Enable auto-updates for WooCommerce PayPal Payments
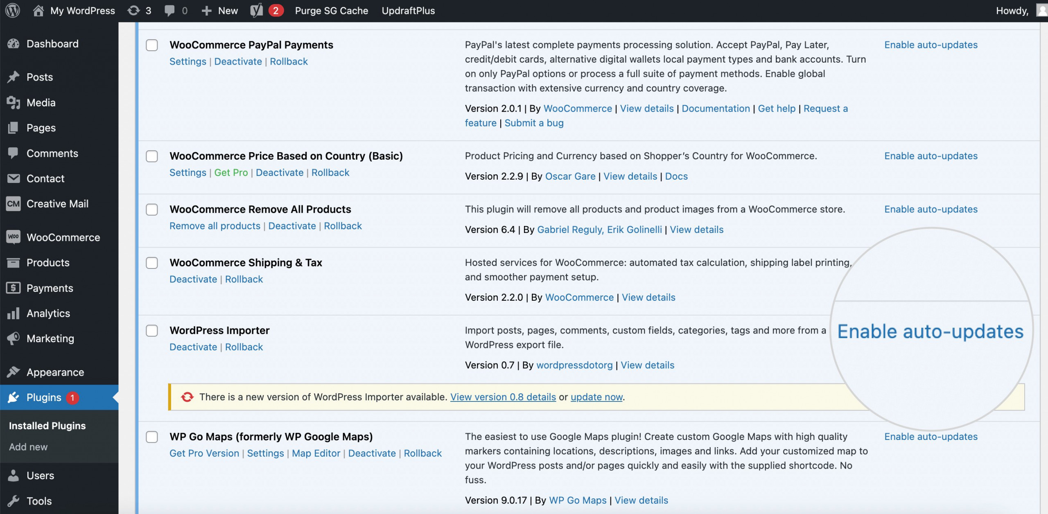The image size is (1048, 514). pyautogui.click(x=931, y=45)
